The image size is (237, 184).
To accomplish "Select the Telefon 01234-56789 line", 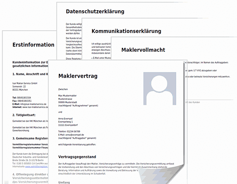I will pyautogui.click(x=69, y=131).
